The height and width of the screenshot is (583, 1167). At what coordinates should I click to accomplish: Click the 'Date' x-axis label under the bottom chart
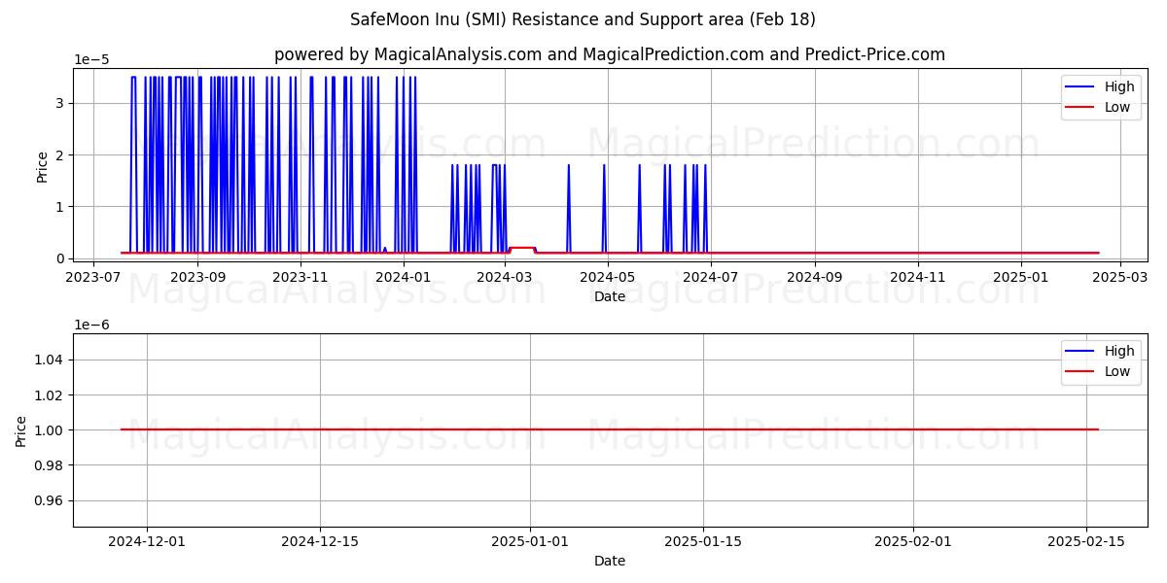tap(610, 561)
